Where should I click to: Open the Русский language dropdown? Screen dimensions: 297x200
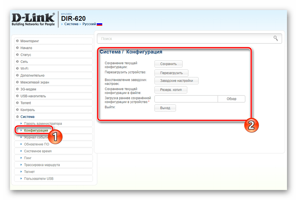click(x=89, y=24)
